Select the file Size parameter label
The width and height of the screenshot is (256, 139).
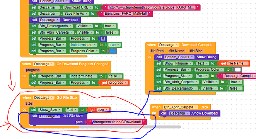point(196,51)
